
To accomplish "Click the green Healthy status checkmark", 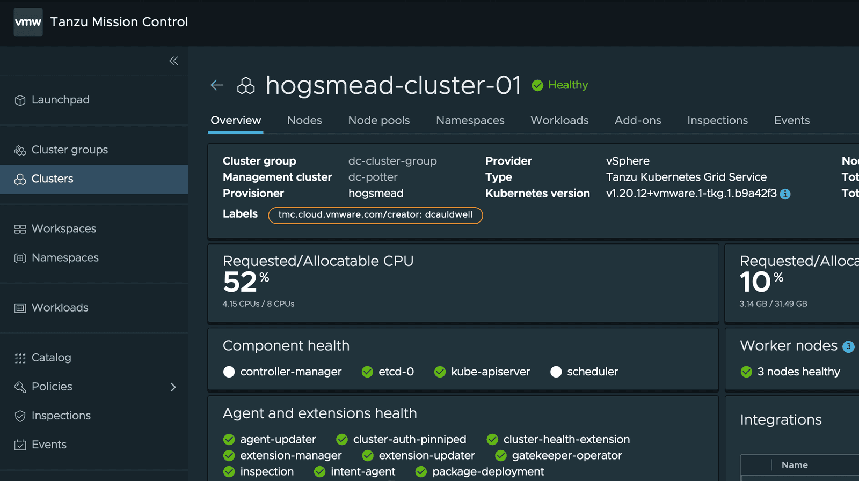I will click(x=537, y=85).
